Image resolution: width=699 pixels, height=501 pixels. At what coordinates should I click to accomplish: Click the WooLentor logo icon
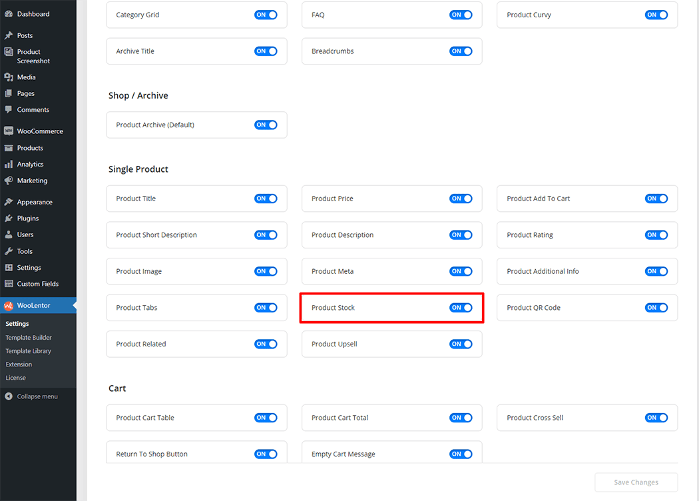[x=8, y=306]
